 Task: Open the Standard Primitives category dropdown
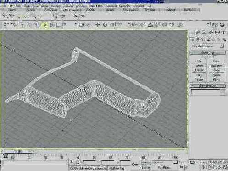208,46
